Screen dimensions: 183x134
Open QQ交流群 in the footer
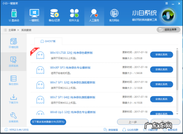130,130
